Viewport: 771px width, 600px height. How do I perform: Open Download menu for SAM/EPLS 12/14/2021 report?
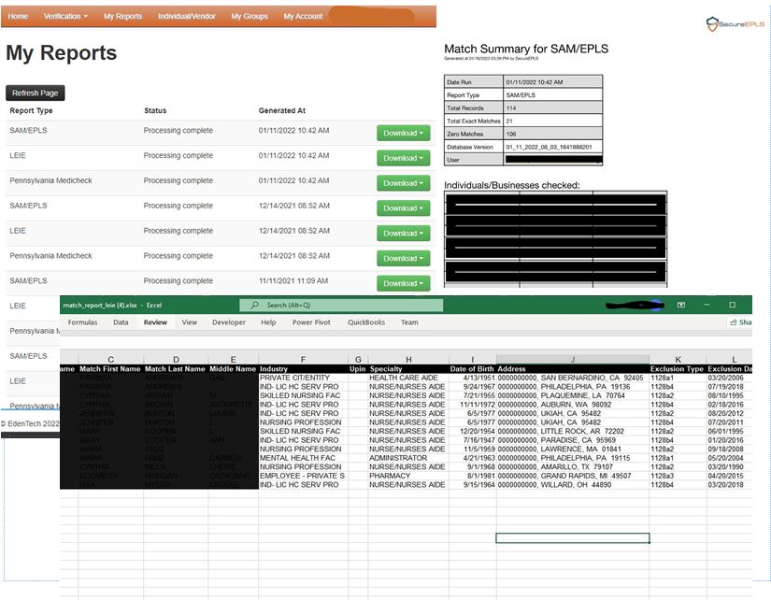pos(403,208)
